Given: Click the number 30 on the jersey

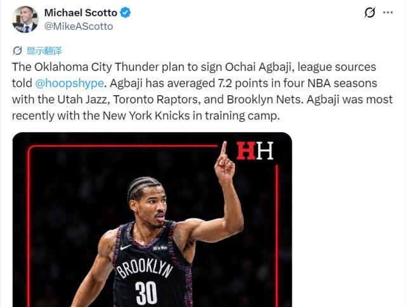Looking at the screenshot, I should 147,293.
